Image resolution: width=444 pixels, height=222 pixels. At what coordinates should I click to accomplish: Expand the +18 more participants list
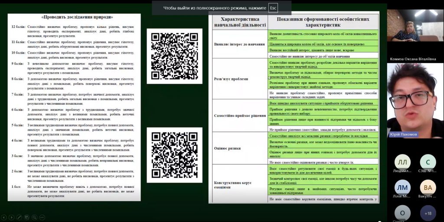coord(428,212)
